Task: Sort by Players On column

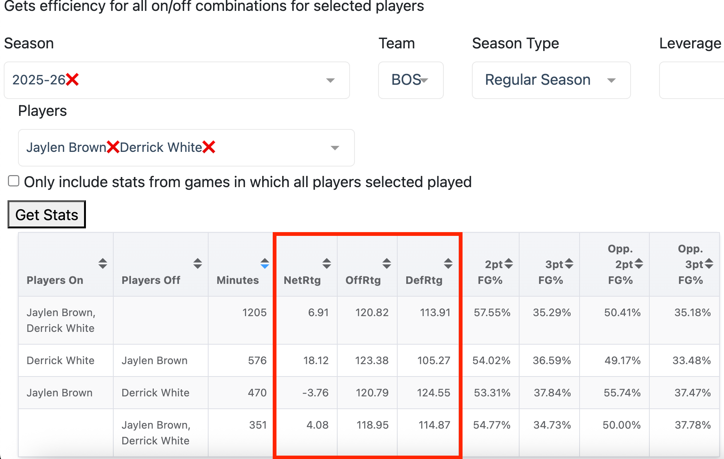Action: [103, 264]
